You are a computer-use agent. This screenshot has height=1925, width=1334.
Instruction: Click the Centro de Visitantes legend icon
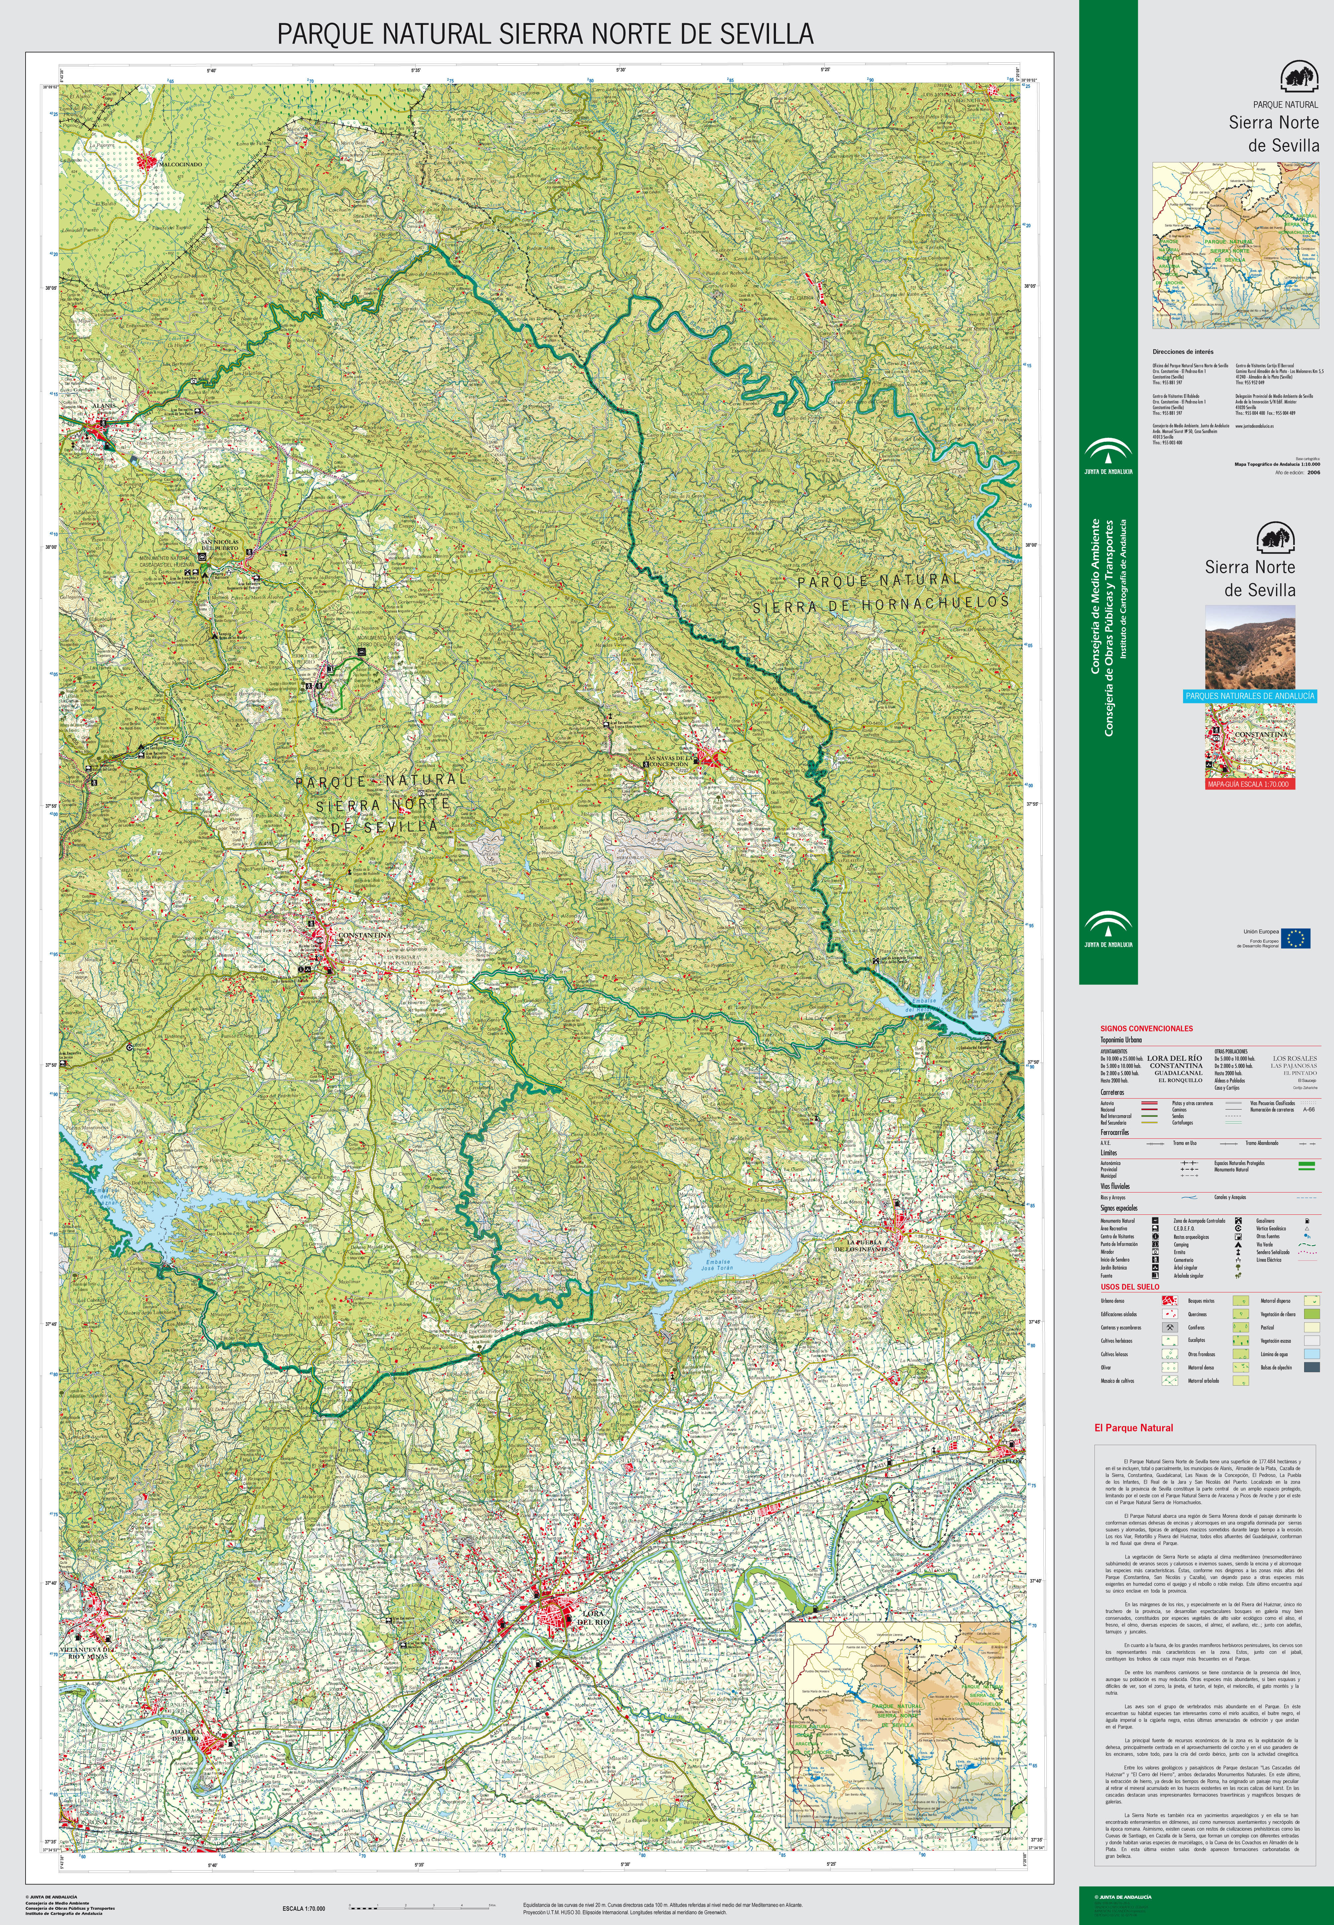click(x=1155, y=1237)
